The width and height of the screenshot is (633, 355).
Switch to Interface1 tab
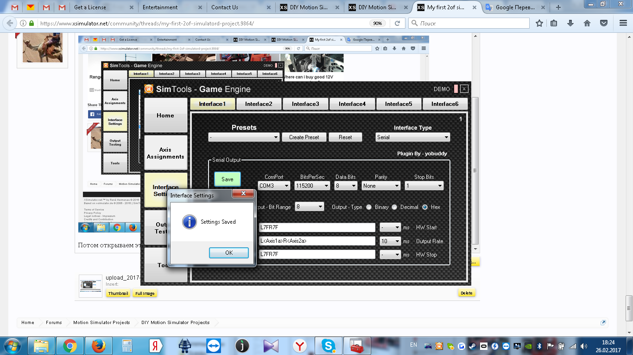point(212,104)
